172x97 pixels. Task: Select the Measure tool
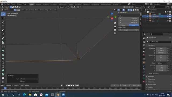pyautogui.click(x=3, y=42)
